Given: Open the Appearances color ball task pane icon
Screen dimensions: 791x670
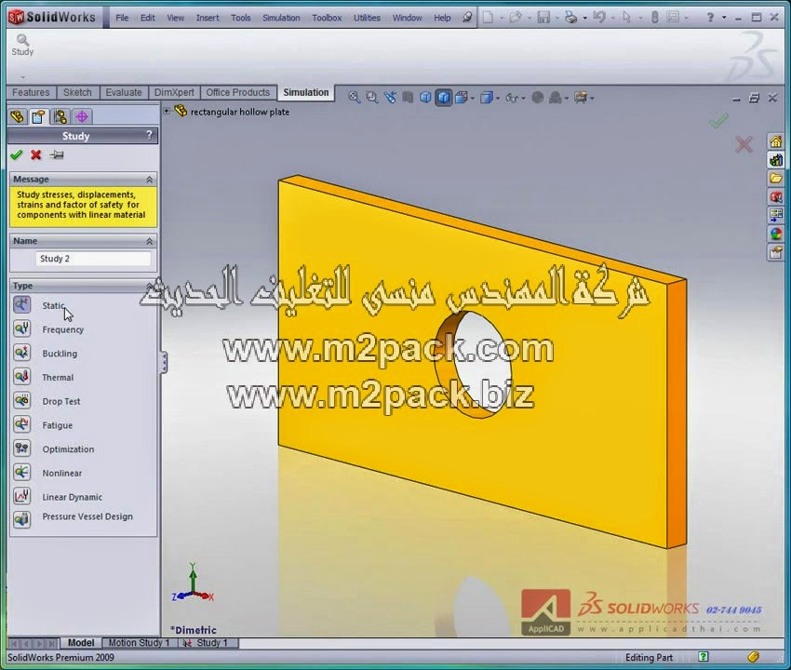Looking at the screenshot, I should [776, 234].
